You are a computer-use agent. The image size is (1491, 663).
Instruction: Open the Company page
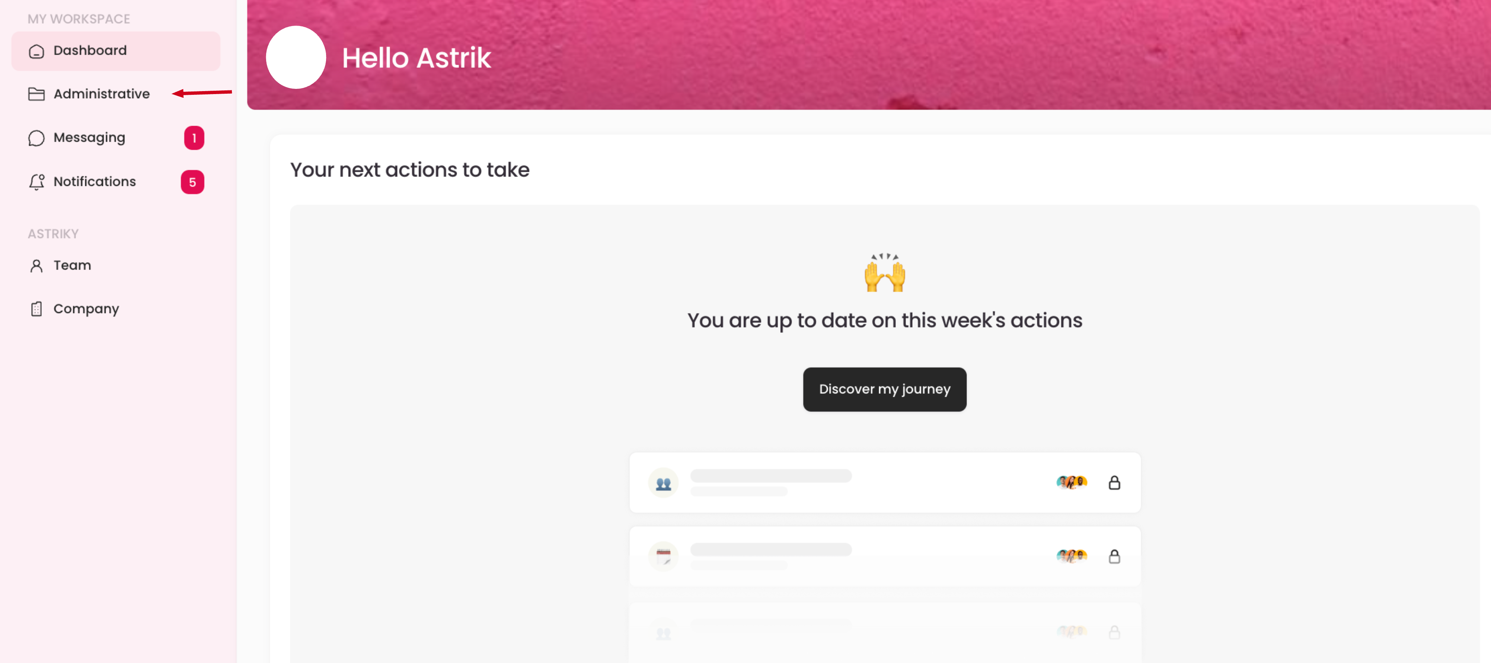coord(86,309)
